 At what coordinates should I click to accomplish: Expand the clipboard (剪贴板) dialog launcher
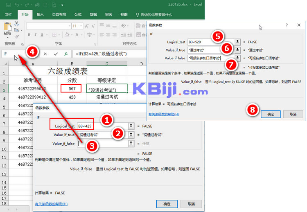(23, 44)
